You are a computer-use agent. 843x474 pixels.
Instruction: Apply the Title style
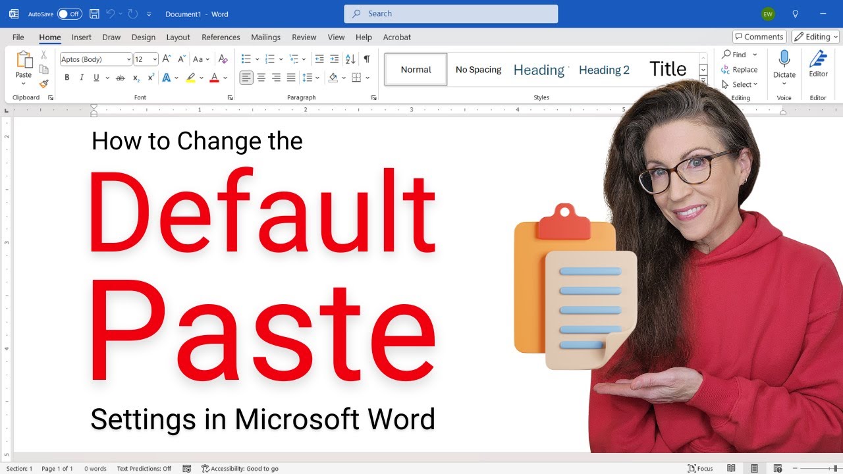(668, 70)
